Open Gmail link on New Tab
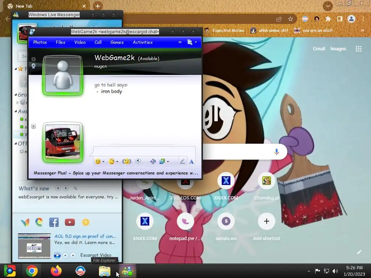The image size is (371, 278). (319, 49)
